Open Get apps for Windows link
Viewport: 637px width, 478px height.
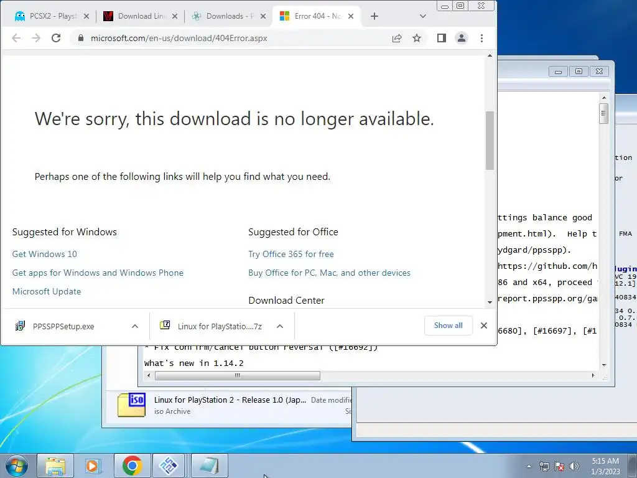click(x=98, y=273)
